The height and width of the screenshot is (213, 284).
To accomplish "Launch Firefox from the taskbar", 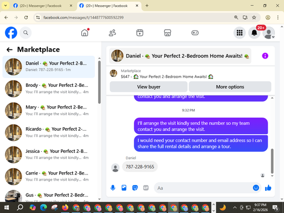I will (65, 208).
